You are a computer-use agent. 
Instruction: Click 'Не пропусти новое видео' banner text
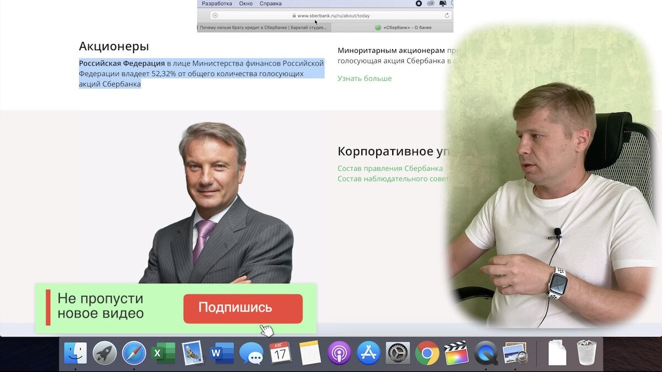click(x=100, y=306)
